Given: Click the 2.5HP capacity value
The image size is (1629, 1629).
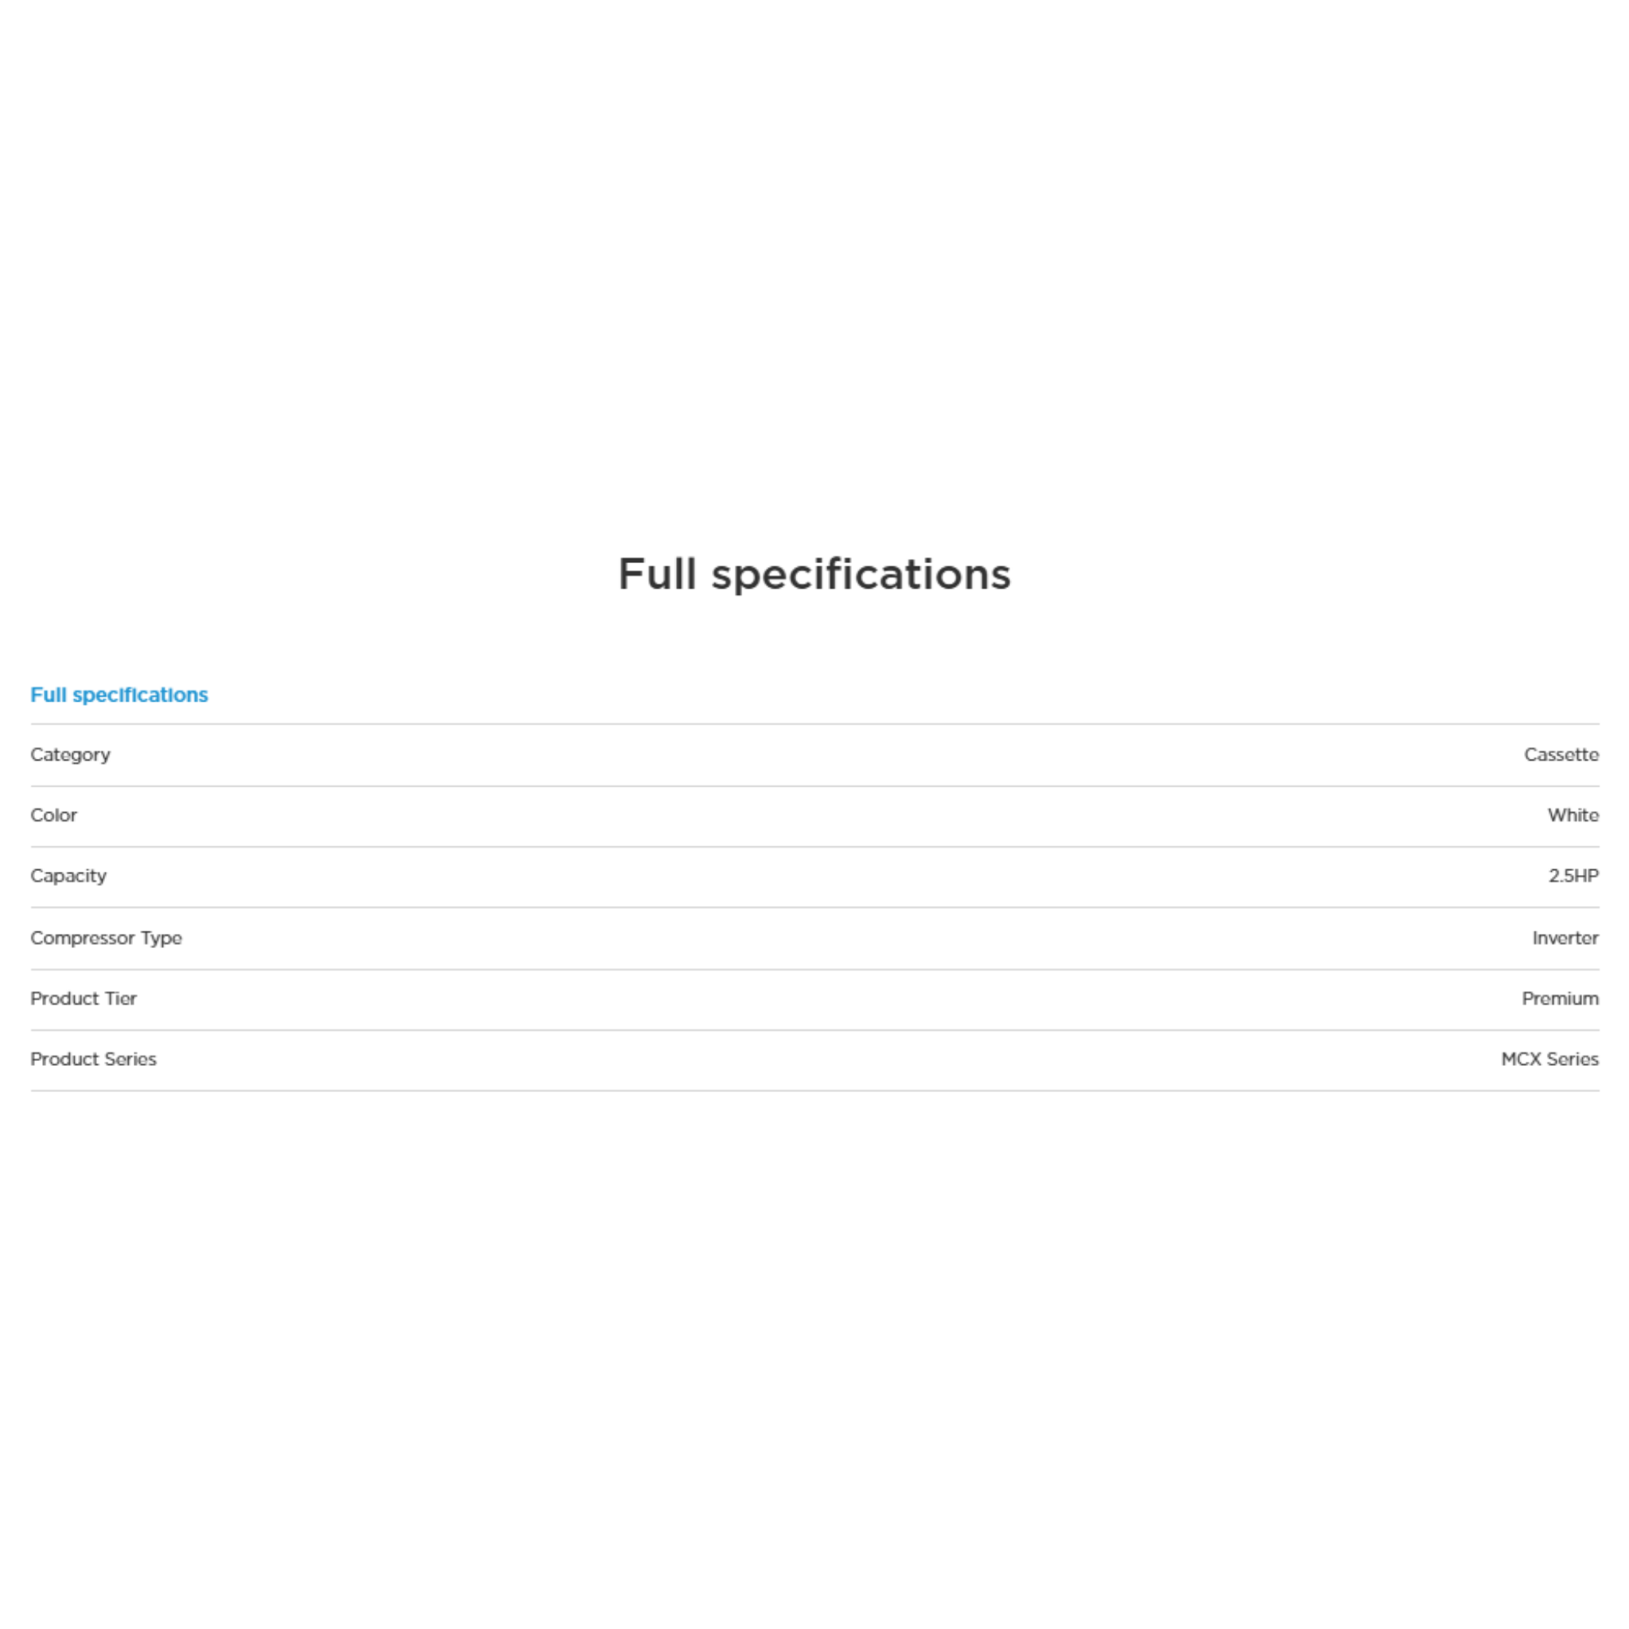Looking at the screenshot, I should [x=1573, y=876].
